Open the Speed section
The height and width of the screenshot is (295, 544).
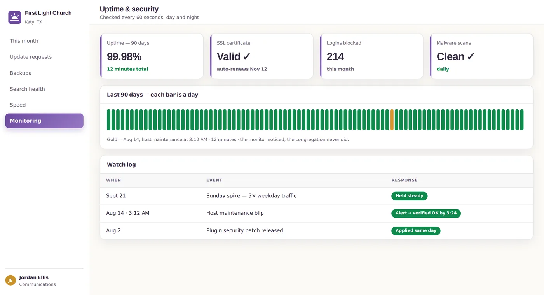click(44, 105)
